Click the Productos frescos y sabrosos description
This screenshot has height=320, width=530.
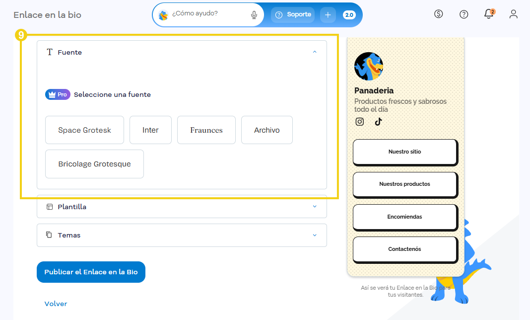[400, 105]
